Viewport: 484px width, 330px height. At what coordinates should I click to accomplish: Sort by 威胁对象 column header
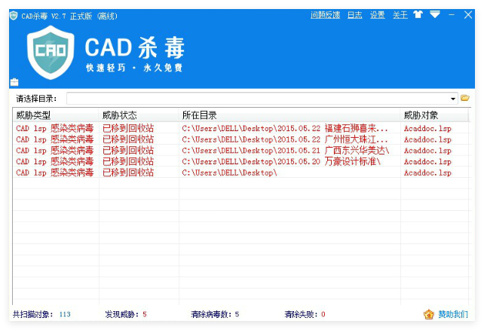pyautogui.click(x=434, y=115)
